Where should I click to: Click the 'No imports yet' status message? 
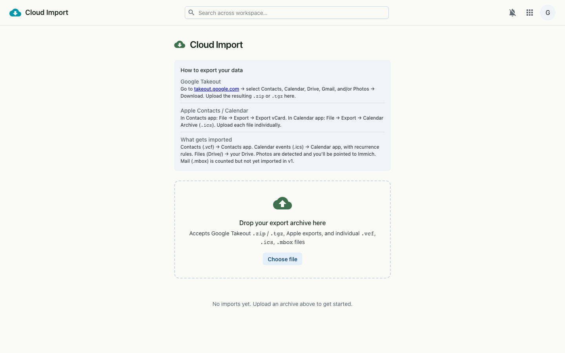[x=282, y=304]
